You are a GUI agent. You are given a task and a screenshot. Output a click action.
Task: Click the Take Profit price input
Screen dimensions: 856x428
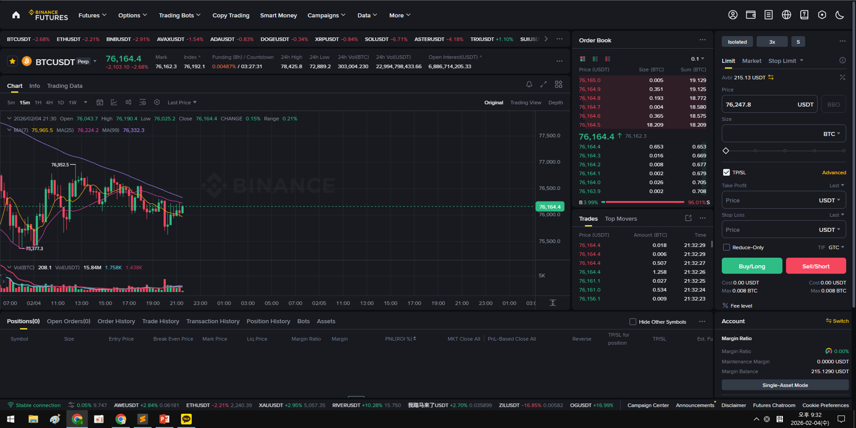pyautogui.click(x=784, y=200)
